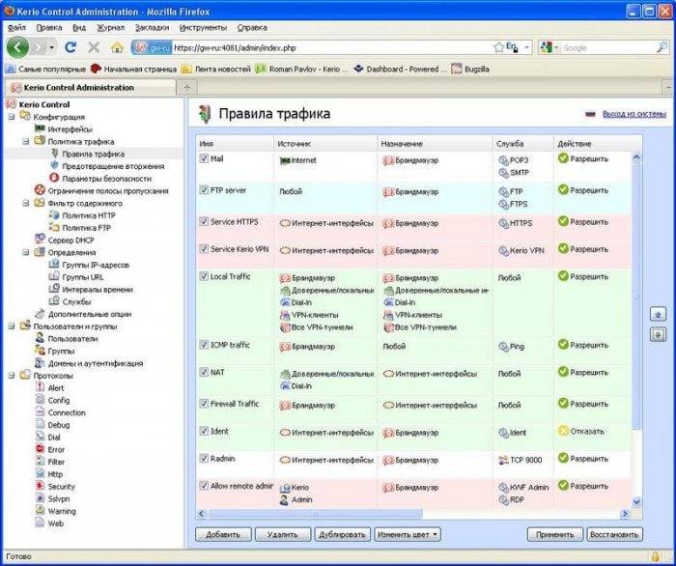Viewport: 676px width, 566px height.
Task: Collapse the Политика трафика tree node
Action: [x=26, y=141]
